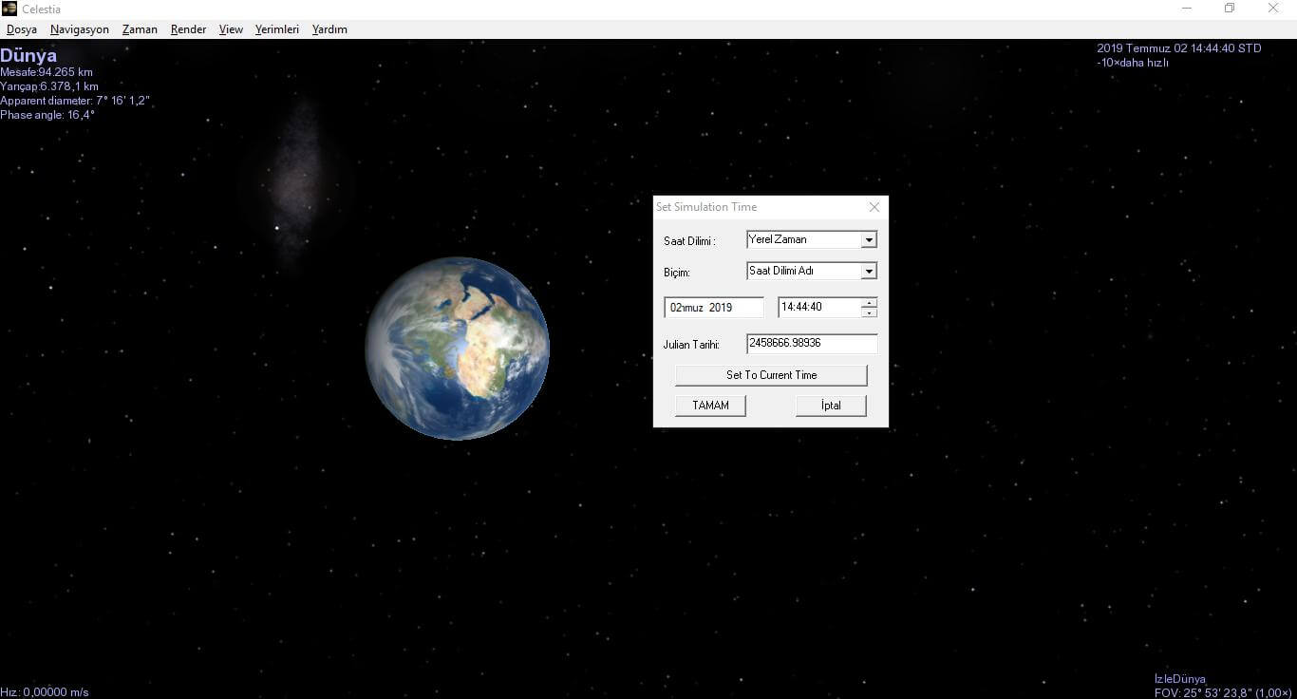This screenshot has width=1297, height=699.
Task: Click the date field showing 2019
Action: (714, 308)
